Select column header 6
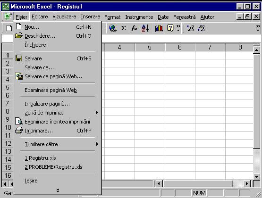This screenshot has width=262, height=198. 180,47
